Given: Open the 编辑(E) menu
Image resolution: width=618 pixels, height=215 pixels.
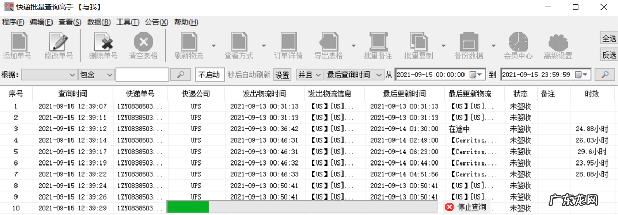Looking at the screenshot, I should point(41,22).
